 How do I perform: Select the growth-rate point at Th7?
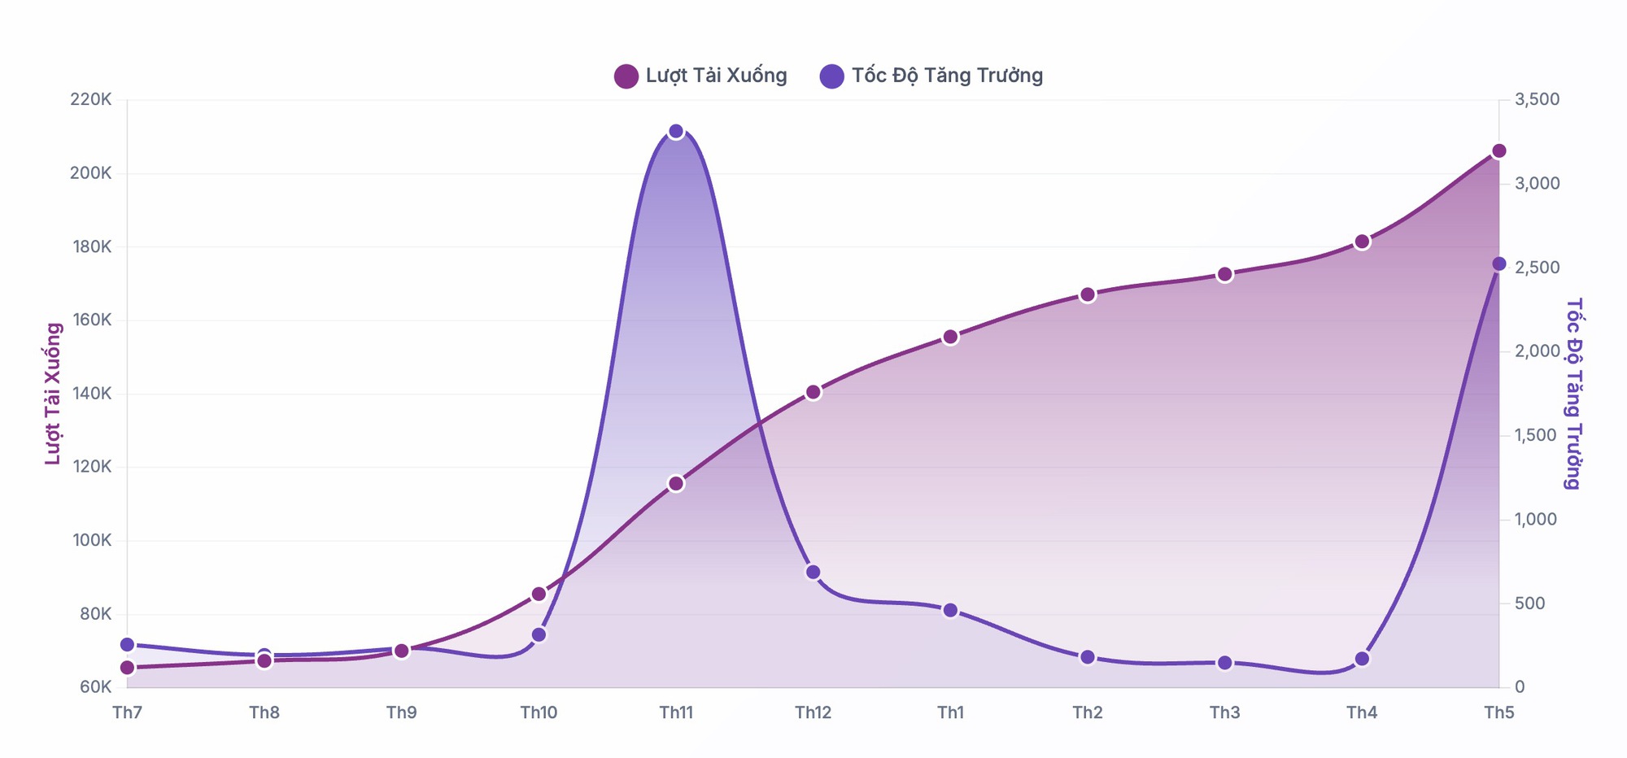tap(127, 645)
